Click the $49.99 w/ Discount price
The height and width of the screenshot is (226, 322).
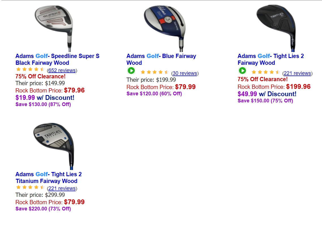[267, 94]
